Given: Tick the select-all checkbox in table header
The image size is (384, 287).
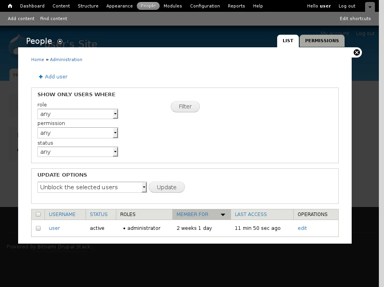Looking at the screenshot, I should pyautogui.click(x=38, y=214).
